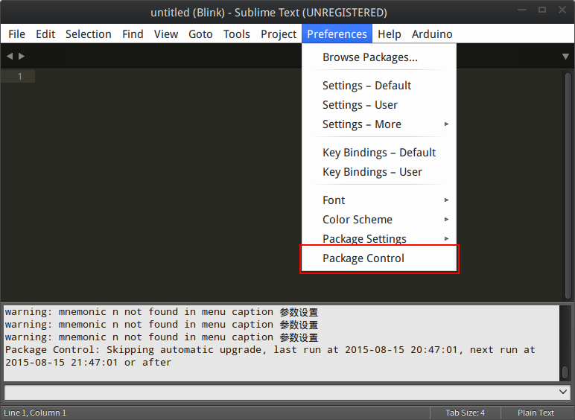This screenshot has width=575, height=420.
Task: Click the first mnemonic warning line
Action: click(162, 312)
